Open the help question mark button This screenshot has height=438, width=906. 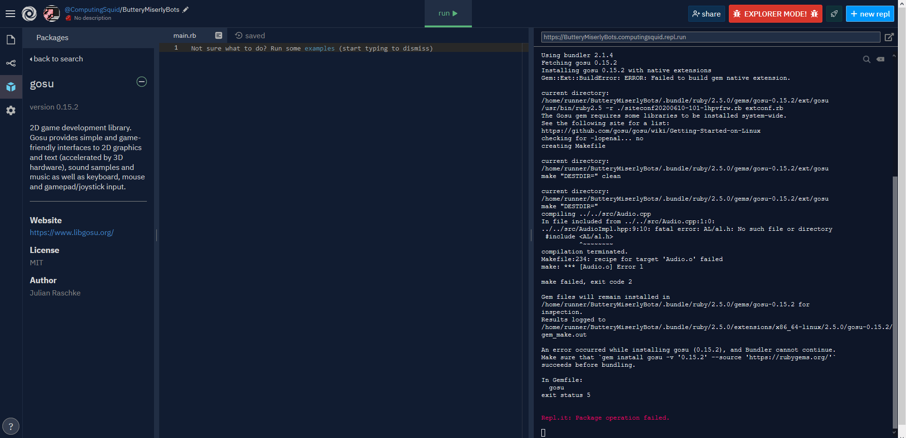tap(11, 426)
